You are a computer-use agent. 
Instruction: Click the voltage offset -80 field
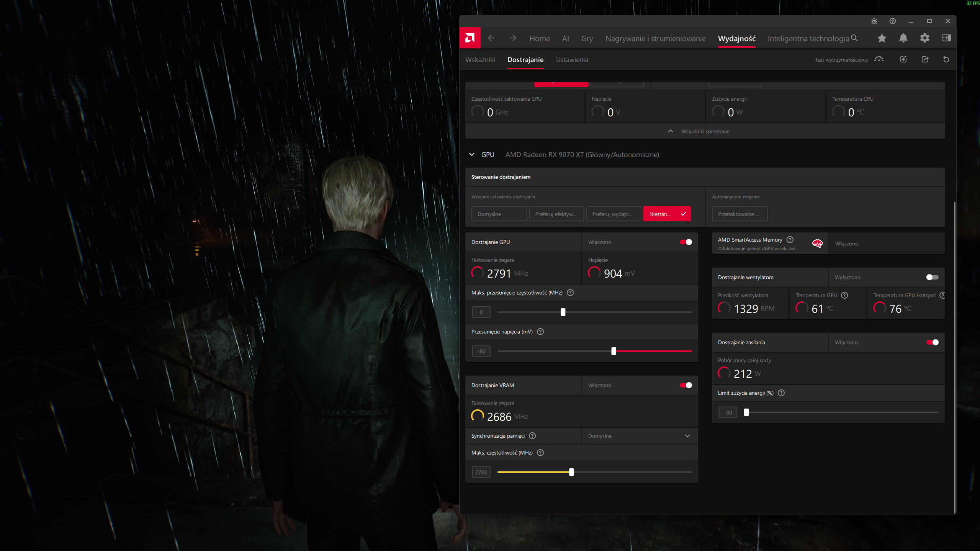481,351
